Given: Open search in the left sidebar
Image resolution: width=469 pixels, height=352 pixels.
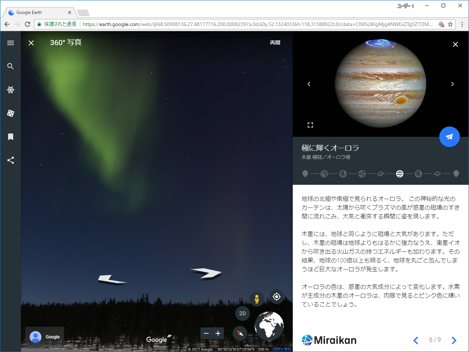Looking at the screenshot, I should click(11, 66).
